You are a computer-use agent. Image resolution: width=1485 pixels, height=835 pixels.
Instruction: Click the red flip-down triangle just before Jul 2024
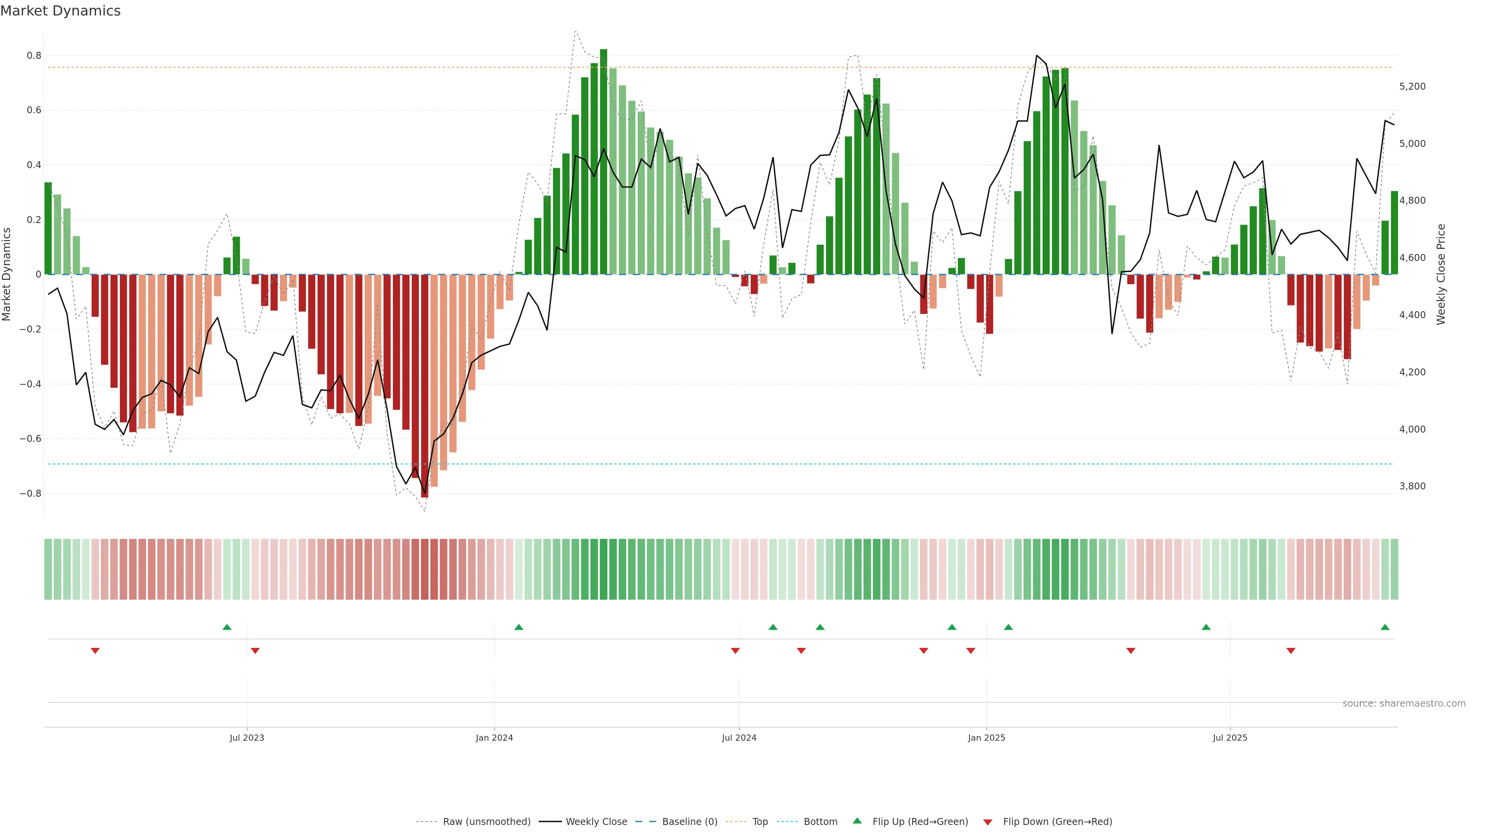735,651
